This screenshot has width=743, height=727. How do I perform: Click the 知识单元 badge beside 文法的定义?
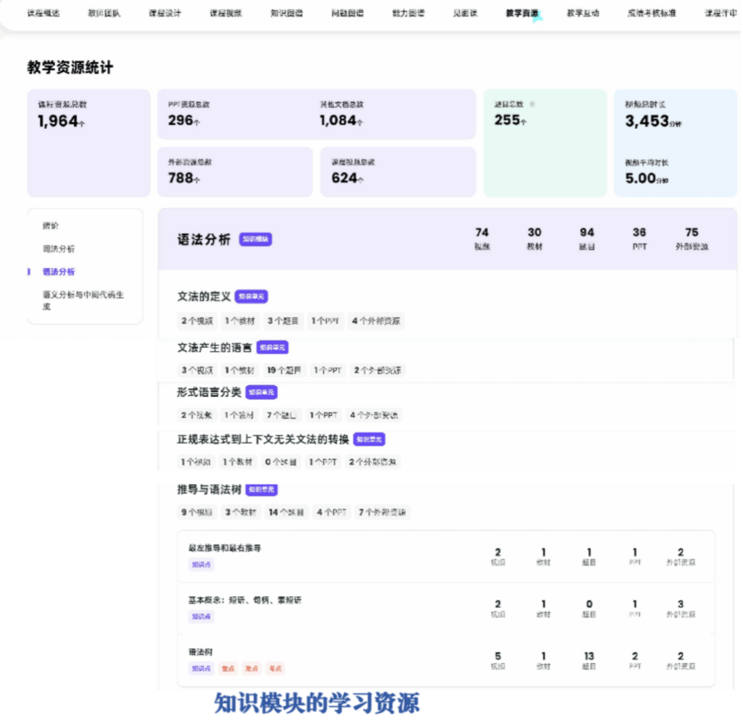(251, 297)
